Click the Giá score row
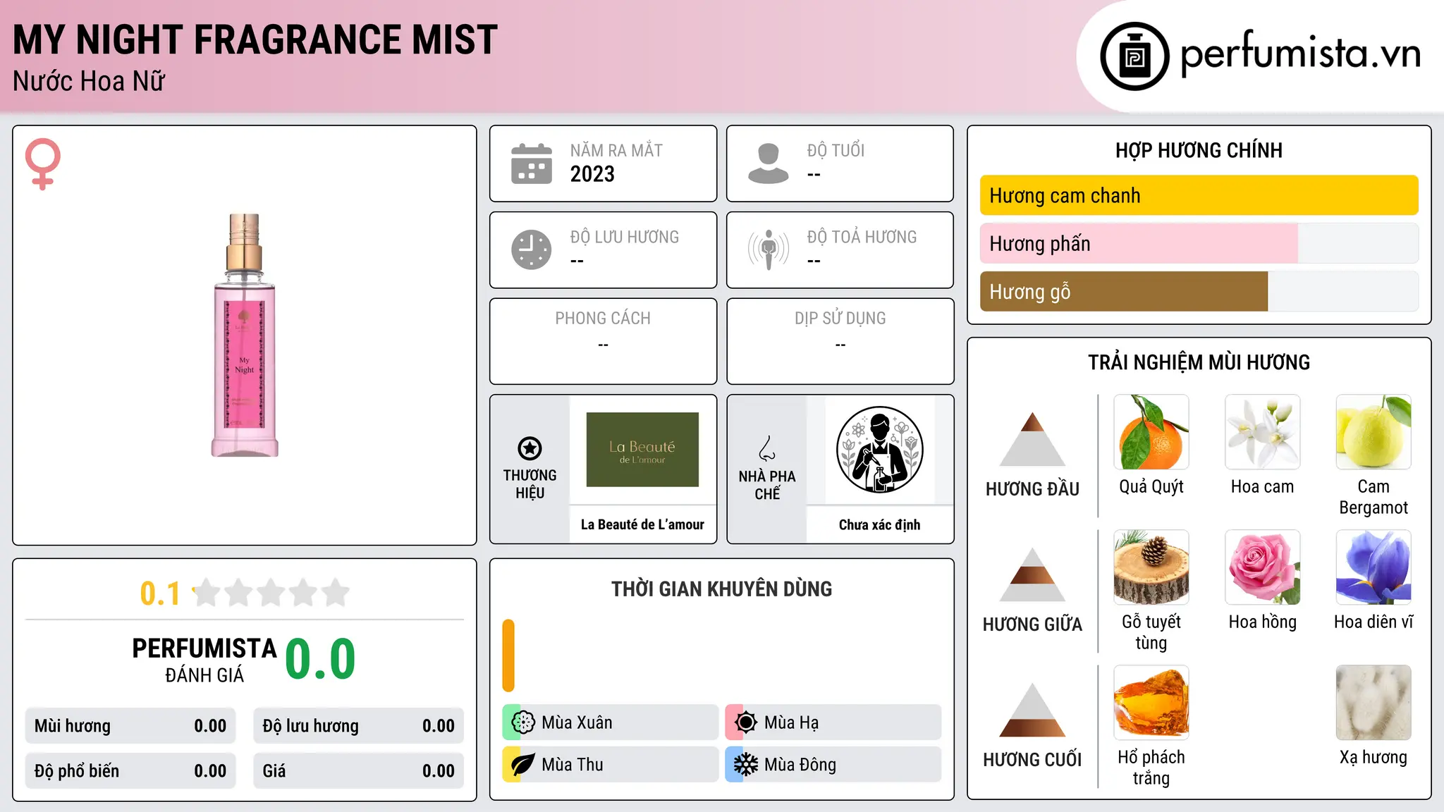This screenshot has height=812, width=1444. pyautogui.click(x=358, y=771)
